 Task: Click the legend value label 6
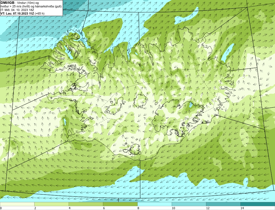tap(104, 208)
